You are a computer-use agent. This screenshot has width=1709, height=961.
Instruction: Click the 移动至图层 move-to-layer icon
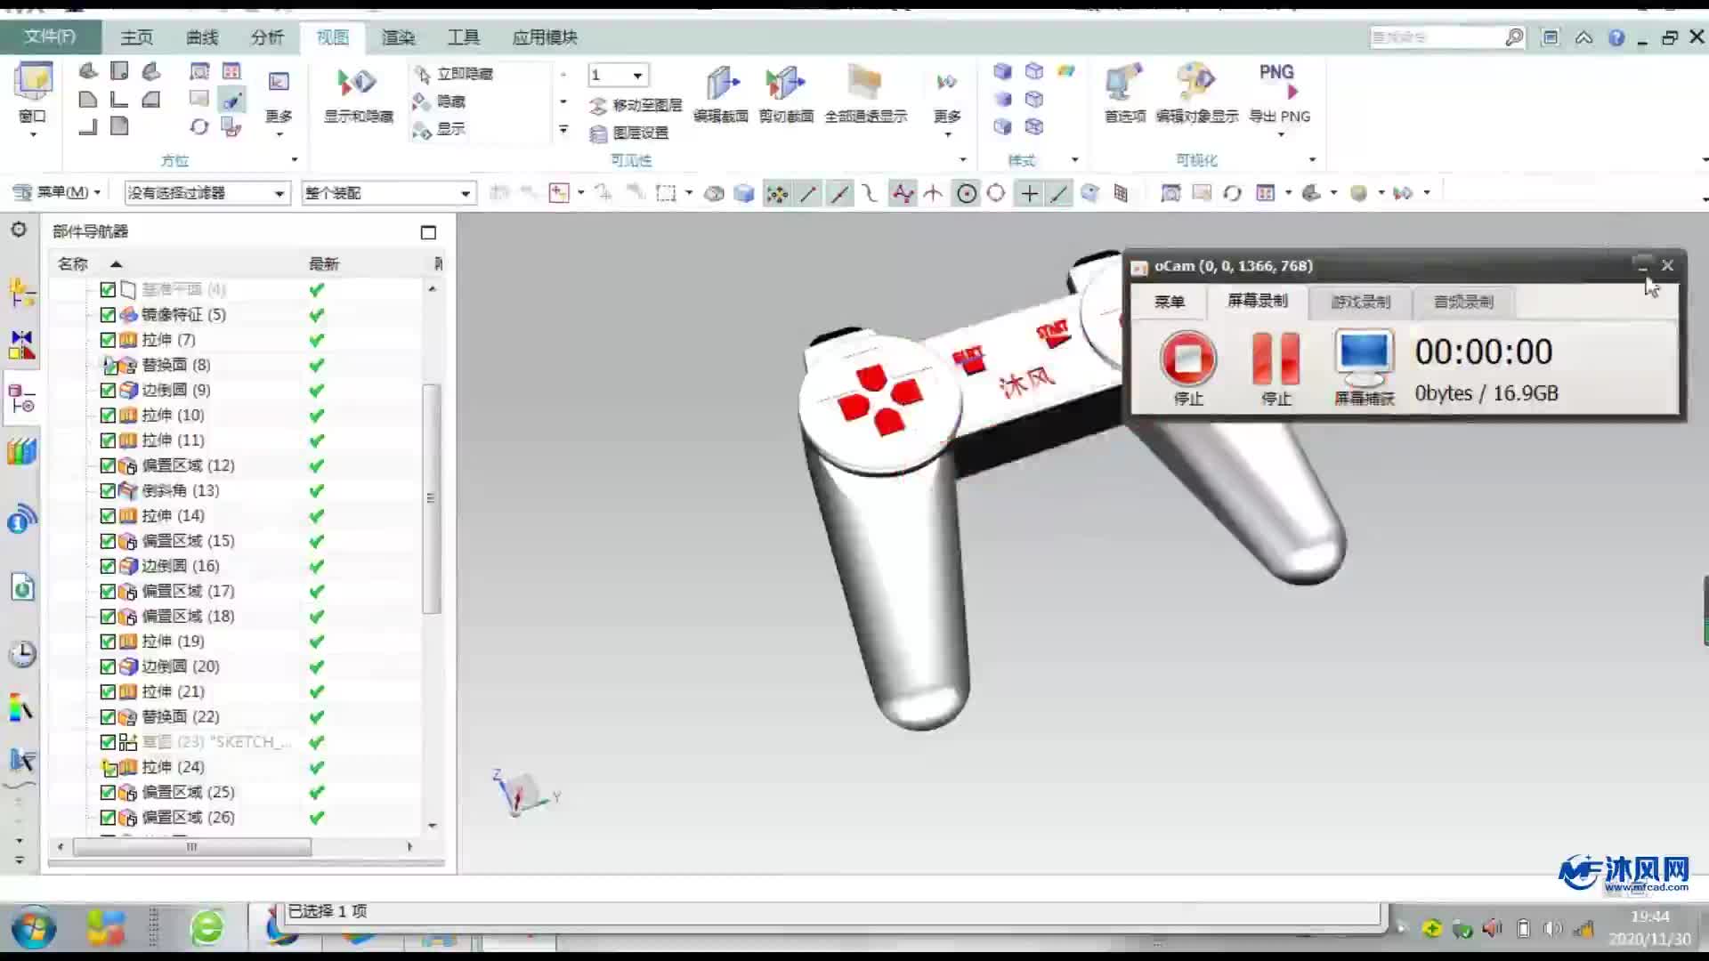(x=598, y=106)
